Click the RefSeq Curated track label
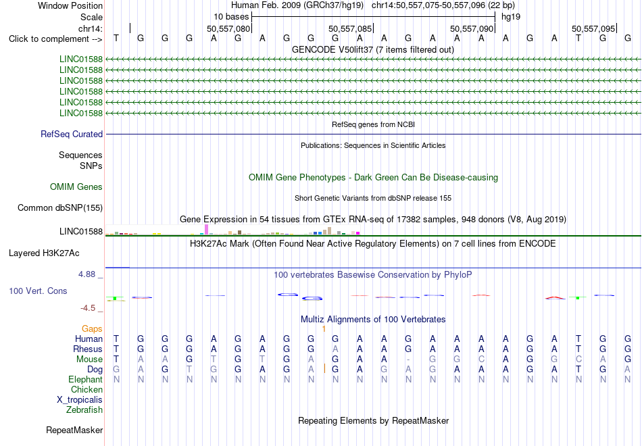 [72, 134]
